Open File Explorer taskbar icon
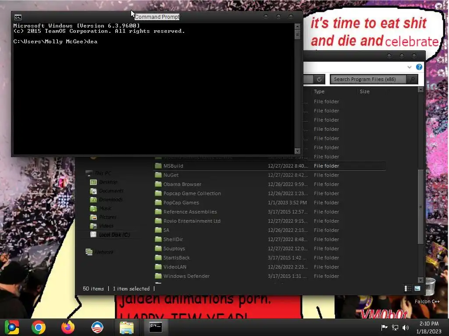 point(127,327)
